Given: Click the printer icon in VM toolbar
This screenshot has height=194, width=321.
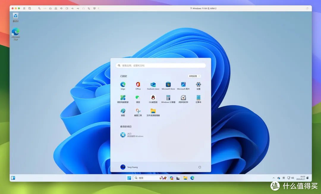Looking at the screenshot, I should point(95,8).
